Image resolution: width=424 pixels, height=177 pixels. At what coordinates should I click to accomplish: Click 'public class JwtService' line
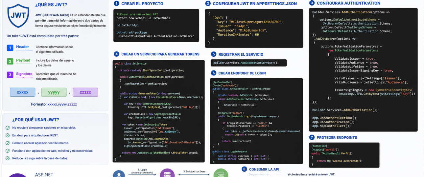point(130,64)
